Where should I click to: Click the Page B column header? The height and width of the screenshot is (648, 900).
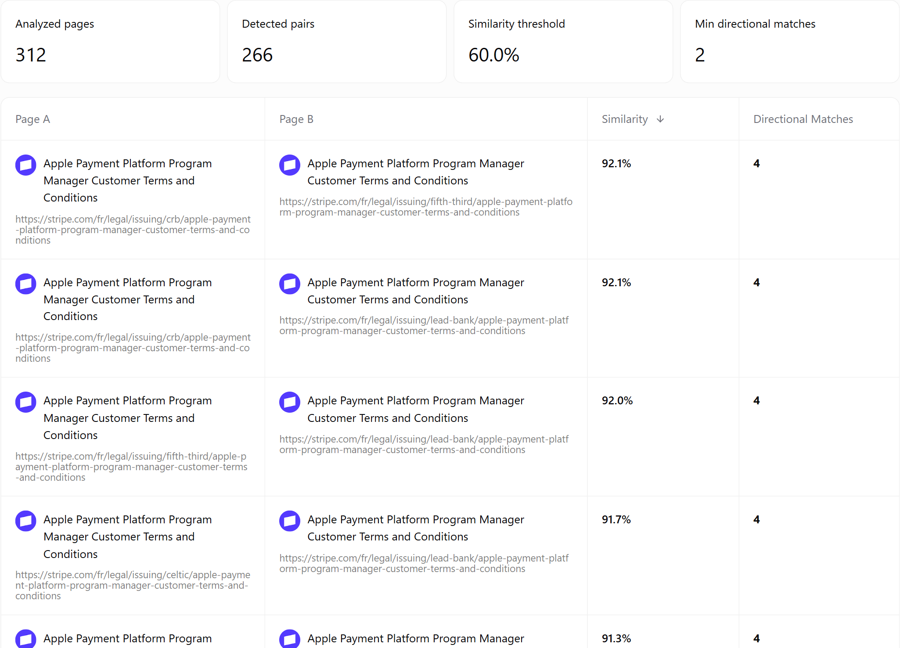tap(296, 119)
